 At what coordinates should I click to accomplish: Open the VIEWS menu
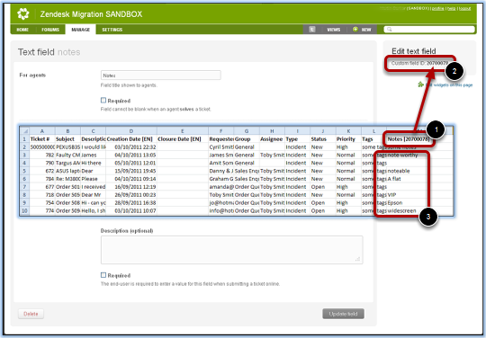tap(334, 30)
